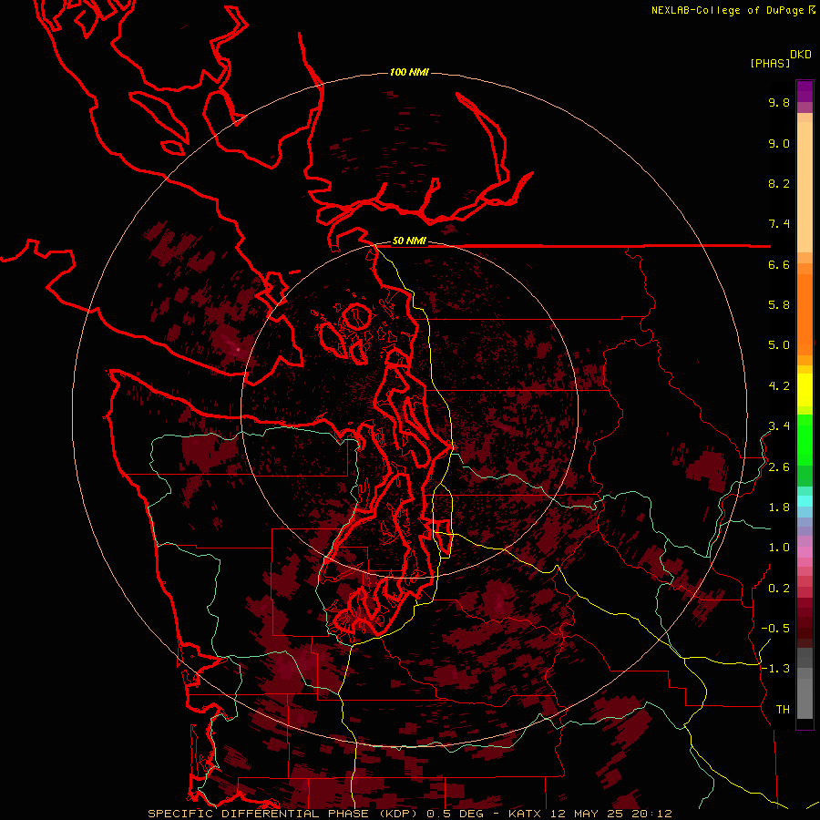Click the 0.2 legend value
Viewport: 820px width, 820px height.
point(779,589)
